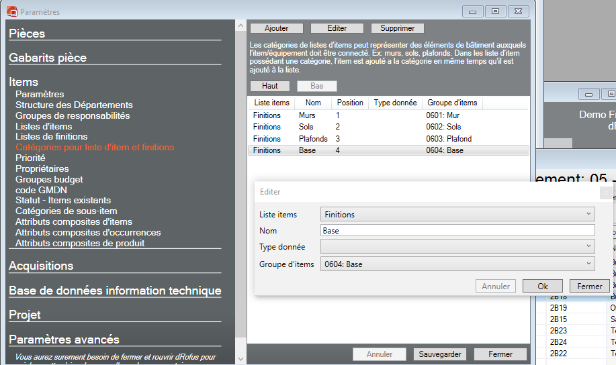Click Sauvegarder to save the parameters
The image size is (616, 365).
click(440, 354)
